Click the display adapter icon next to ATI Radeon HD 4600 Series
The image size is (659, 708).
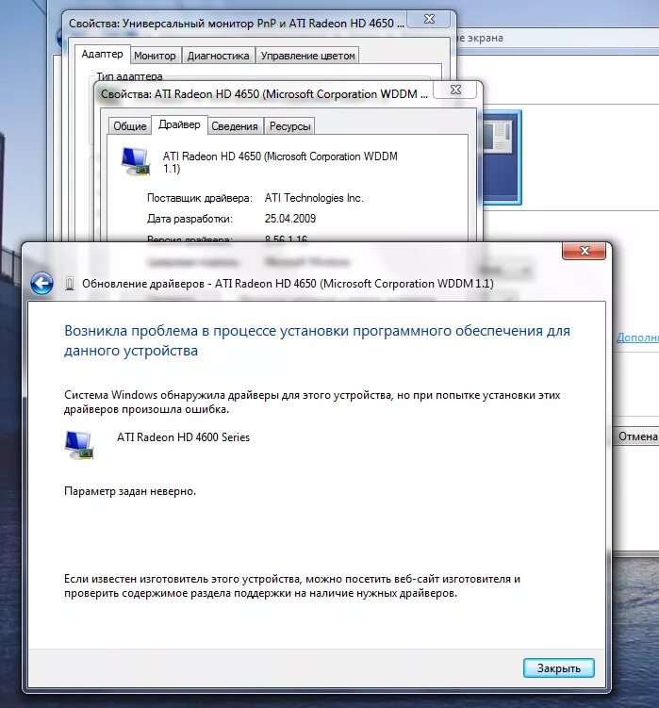tap(79, 445)
